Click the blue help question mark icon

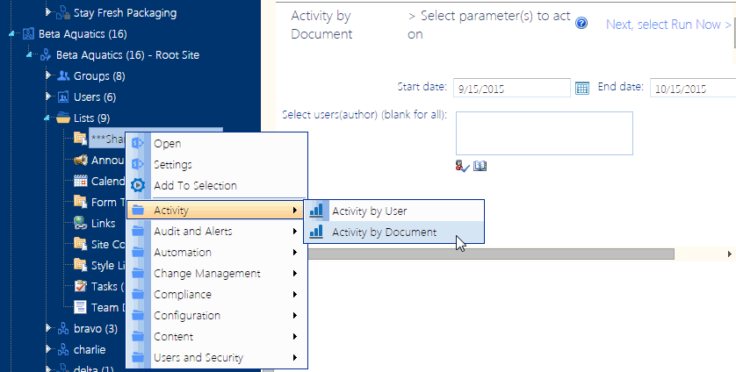point(581,23)
